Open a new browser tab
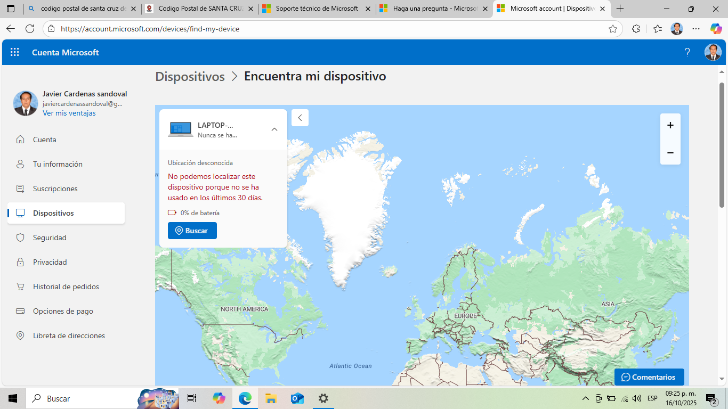This screenshot has width=728, height=409. (x=620, y=9)
